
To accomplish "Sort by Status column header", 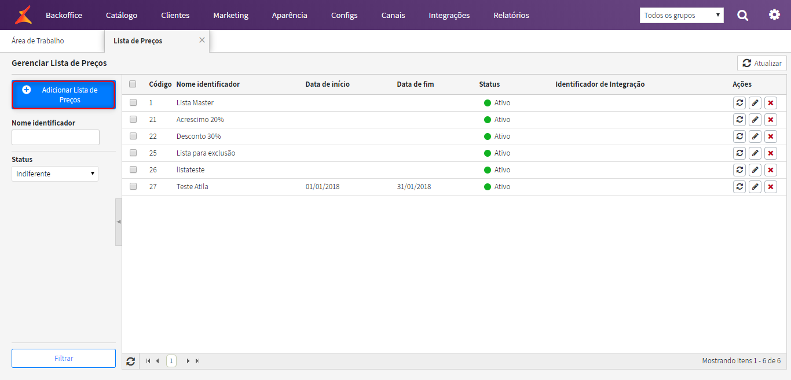I will coord(489,84).
